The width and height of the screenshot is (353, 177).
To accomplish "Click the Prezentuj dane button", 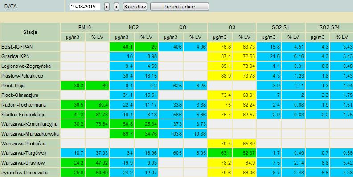I will coord(180,7).
